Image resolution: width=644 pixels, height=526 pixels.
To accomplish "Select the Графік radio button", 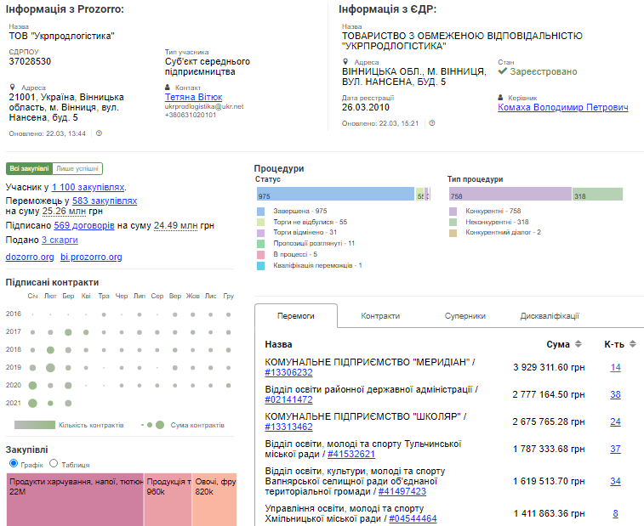I will tap(14, 463).
